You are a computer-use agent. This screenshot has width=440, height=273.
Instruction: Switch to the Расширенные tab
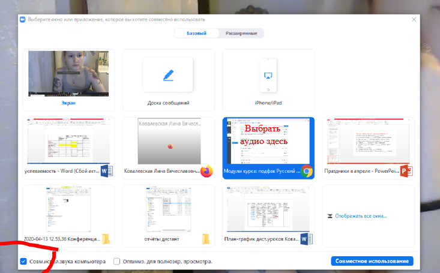pos(241,33)
